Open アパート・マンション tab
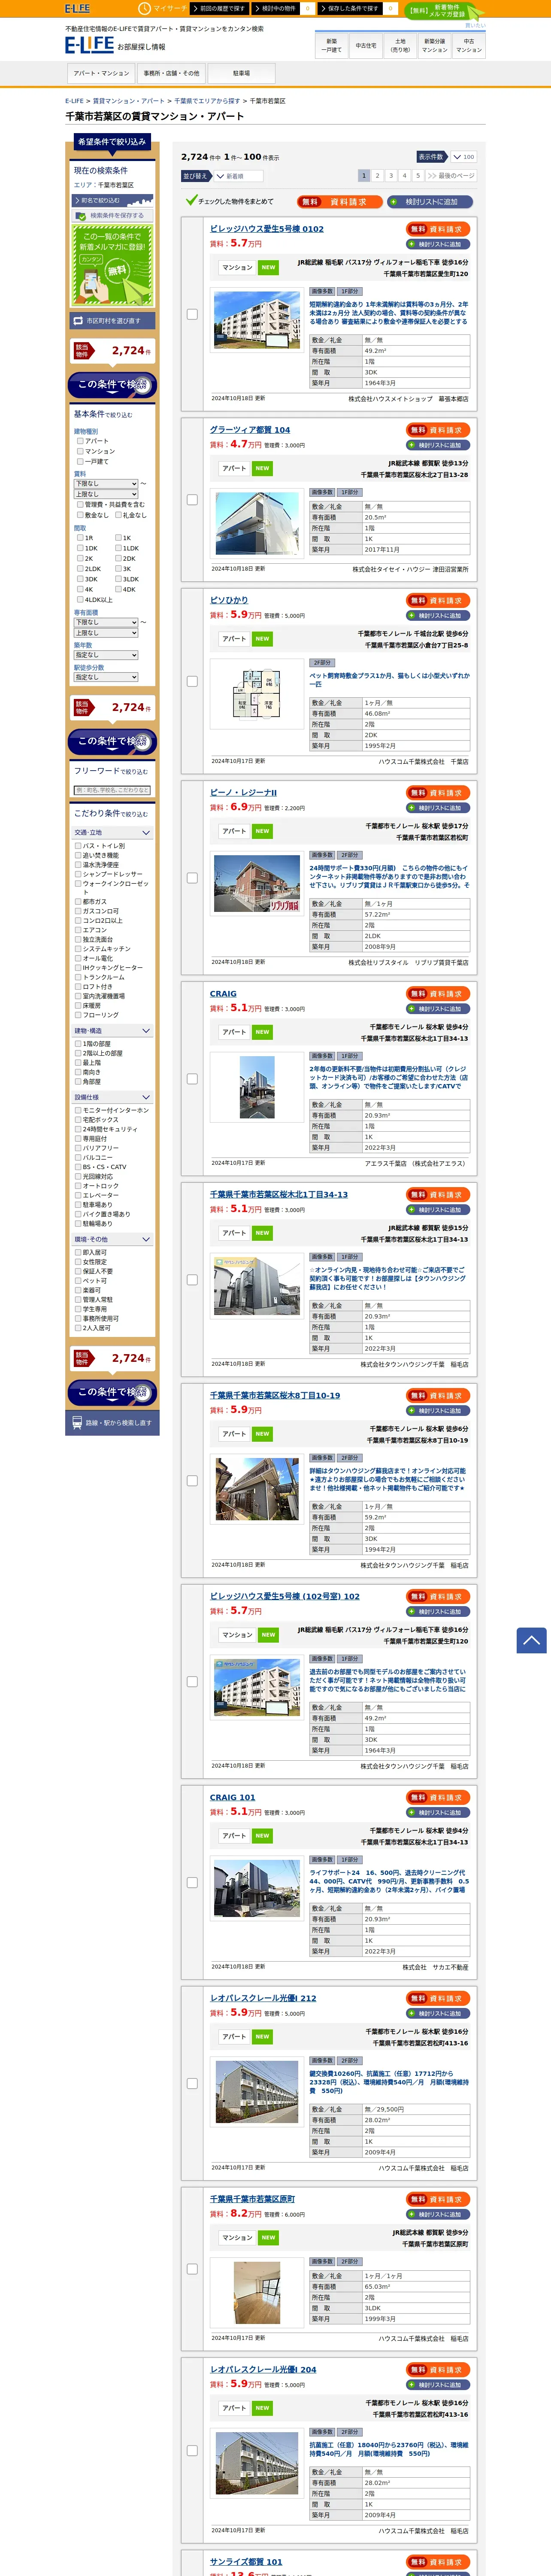The width and height of the screenshot is (551, 2576). pos(101,73)
